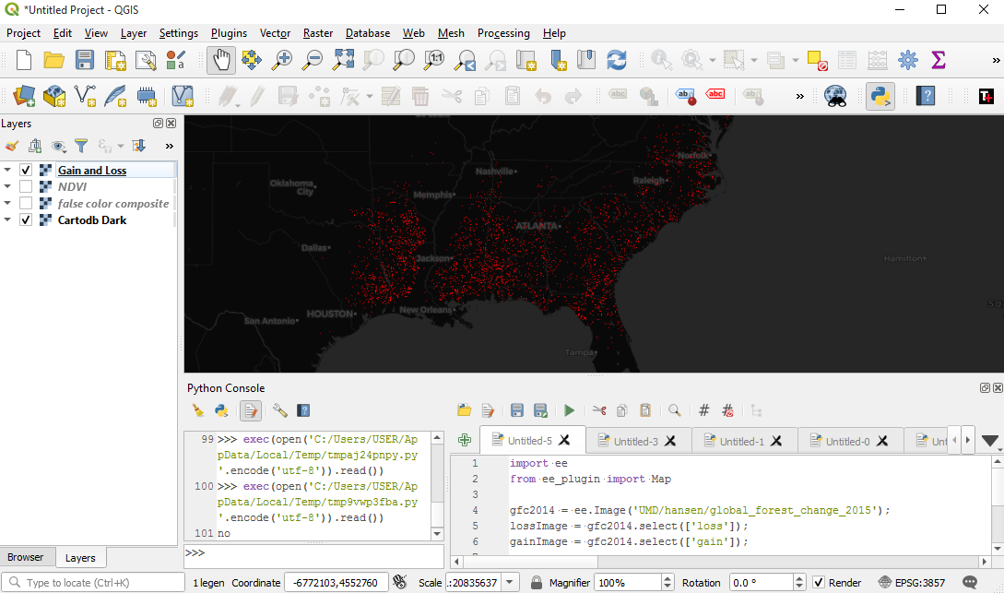Viewport: 1004px width, 593px height.
Task: Click Zoom Full extent icon
Action: (x=343, y=60)
